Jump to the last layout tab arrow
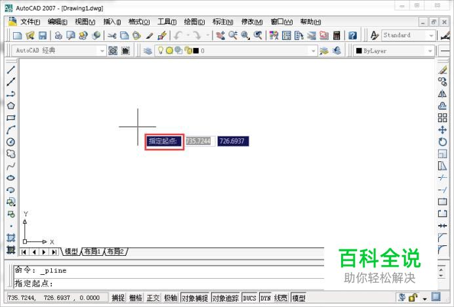Image resolution: width=454 pixels, height=307 pixels. [x=54, y=252]
